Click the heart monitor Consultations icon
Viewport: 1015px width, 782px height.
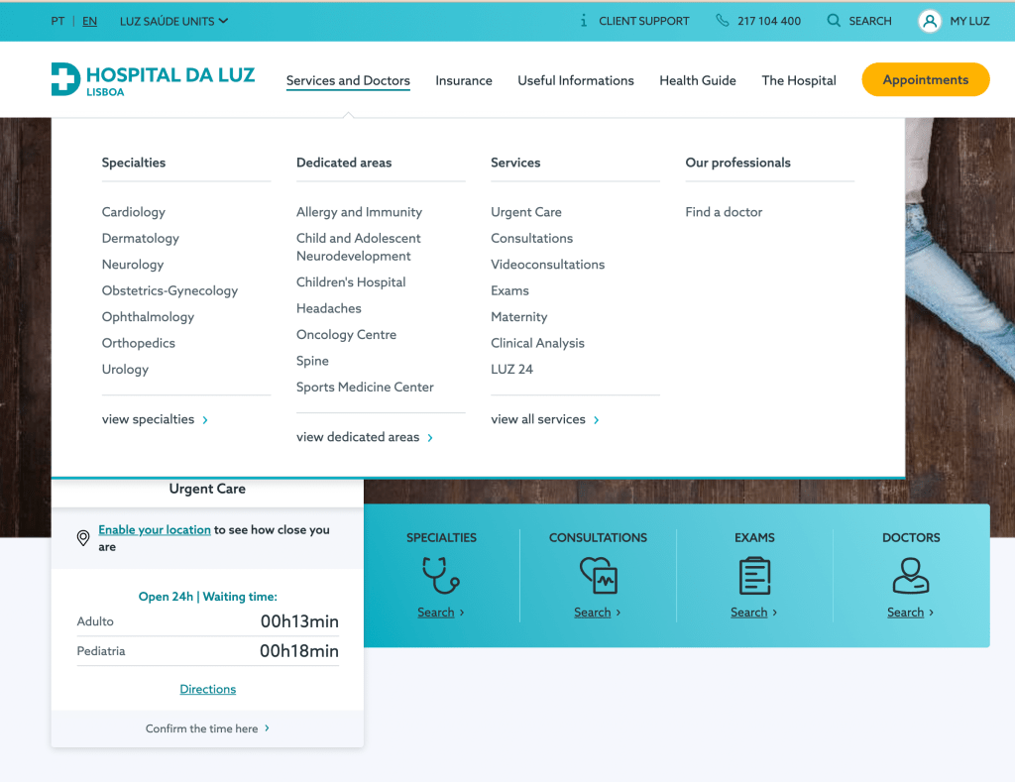point(598,575)
